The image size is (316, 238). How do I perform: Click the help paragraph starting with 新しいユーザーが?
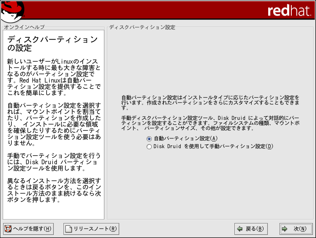pos(54,78)
